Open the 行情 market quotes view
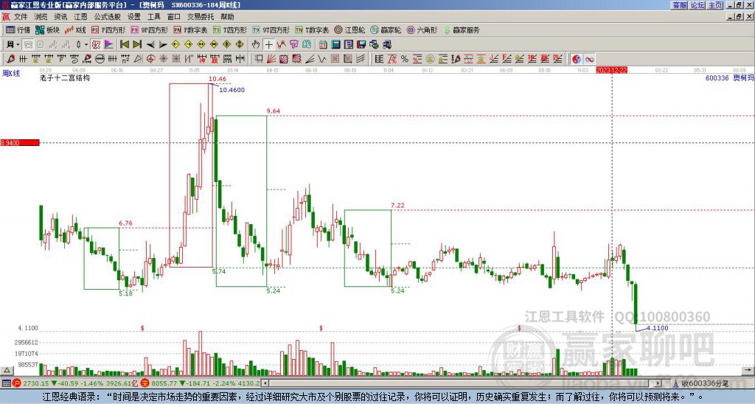The width and height of the screenshot is (755, 404). click(x=18, y=29)
